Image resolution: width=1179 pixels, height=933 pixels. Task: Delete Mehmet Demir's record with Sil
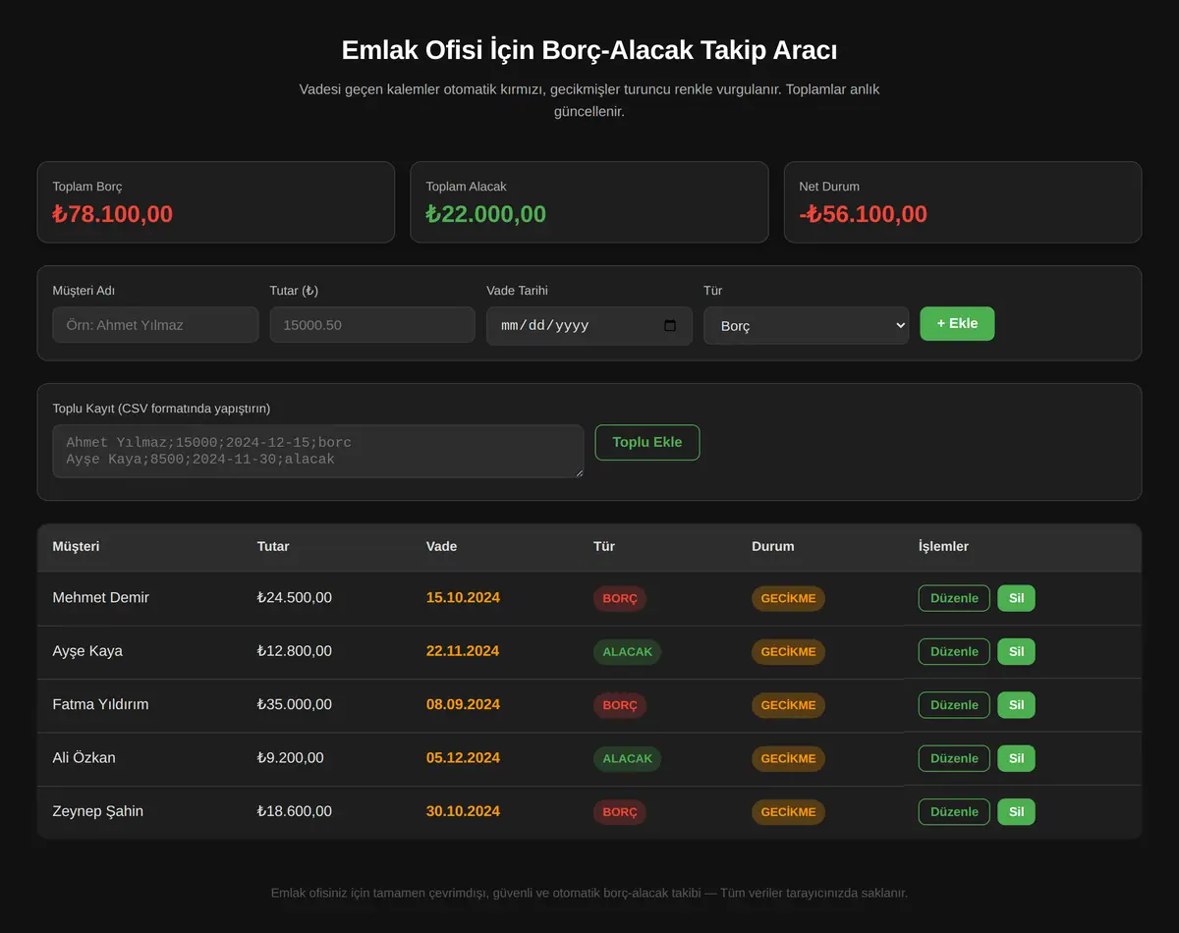tap(1016, 598)
